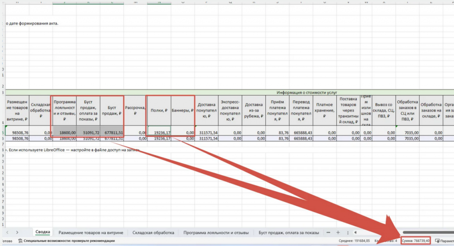Click the 'Сумма: 766739,40' status bar value
This screenshot has width=454, height=246.
(415, 241)
